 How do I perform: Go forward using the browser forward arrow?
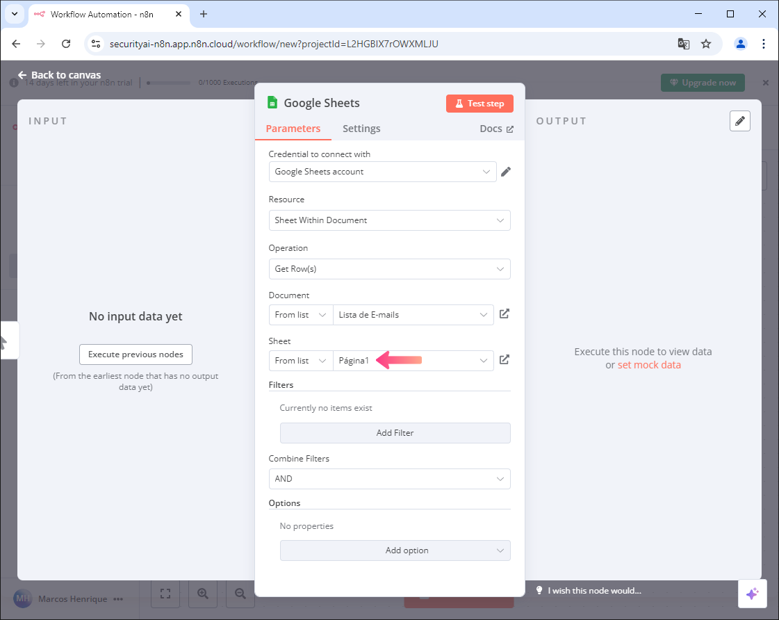click(x=41, y=44)
